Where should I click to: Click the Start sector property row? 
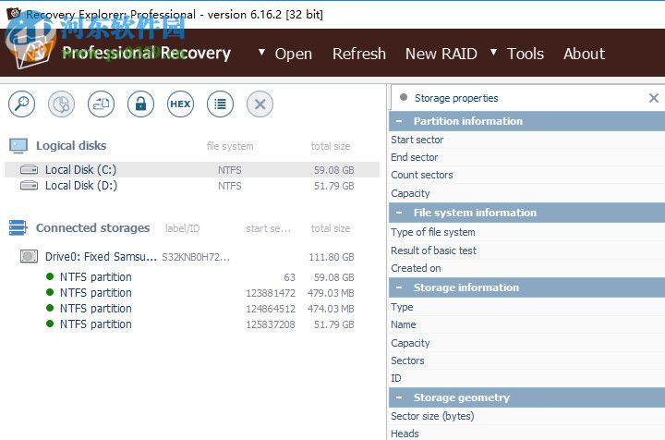point(526,140)
